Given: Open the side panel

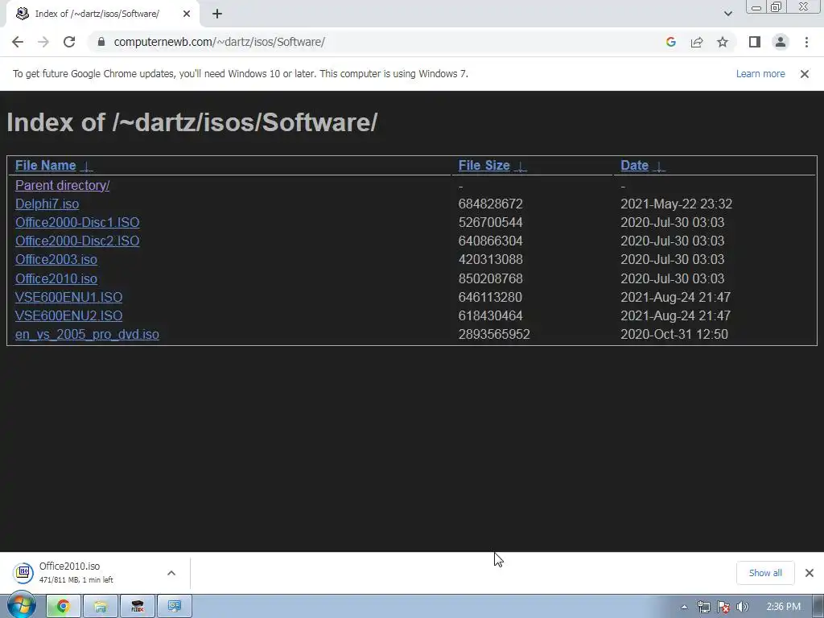Looking at the screenshot, I should [x=755, y=42].
